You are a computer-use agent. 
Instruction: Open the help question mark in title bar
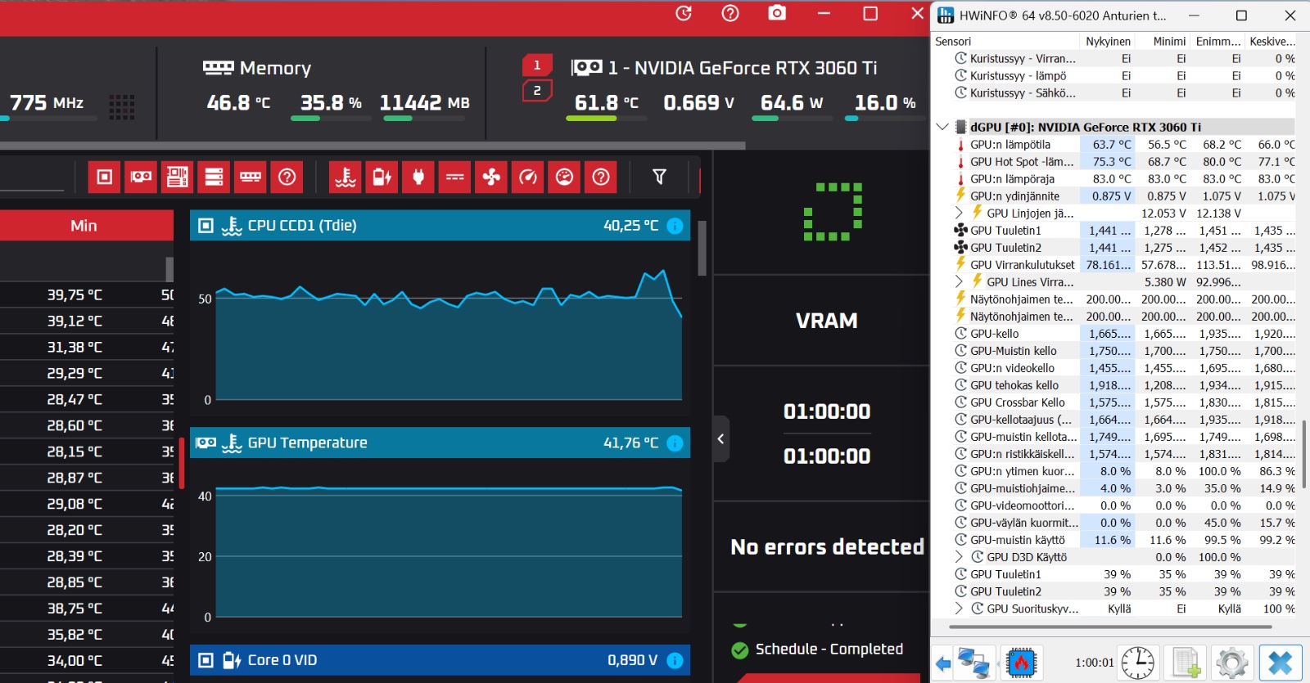tap(730, 13)
